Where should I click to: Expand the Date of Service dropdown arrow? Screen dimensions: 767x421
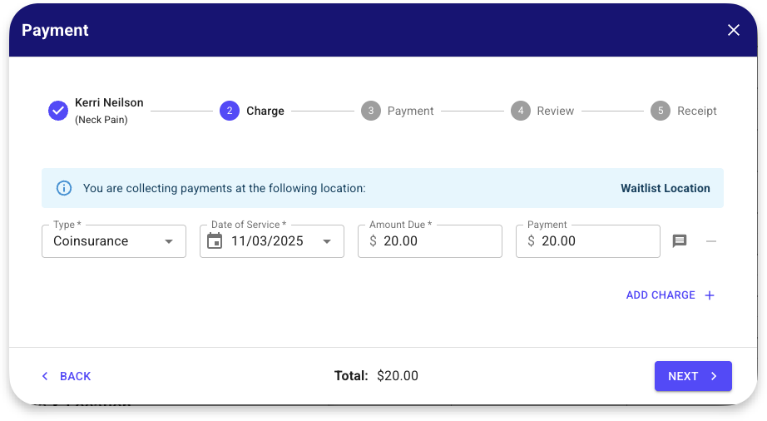tap(327, 241)
